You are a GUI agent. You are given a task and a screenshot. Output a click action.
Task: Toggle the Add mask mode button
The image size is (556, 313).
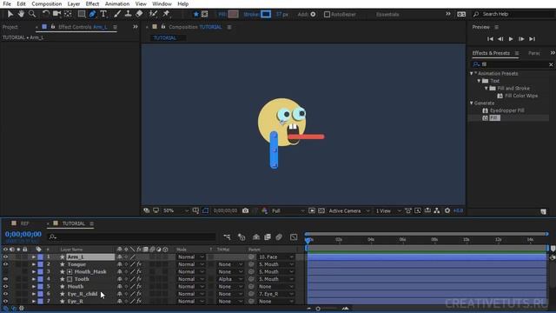pos(313,14)
